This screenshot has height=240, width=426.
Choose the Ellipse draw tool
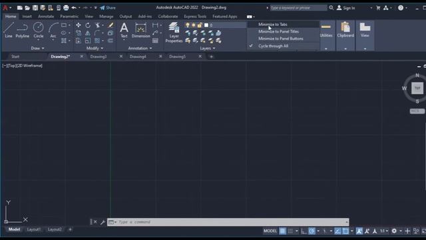click(x=64, y=33)
